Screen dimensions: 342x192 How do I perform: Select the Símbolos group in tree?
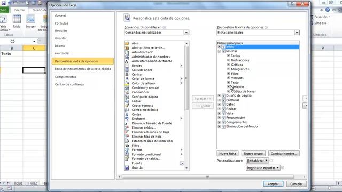[237, 87]
